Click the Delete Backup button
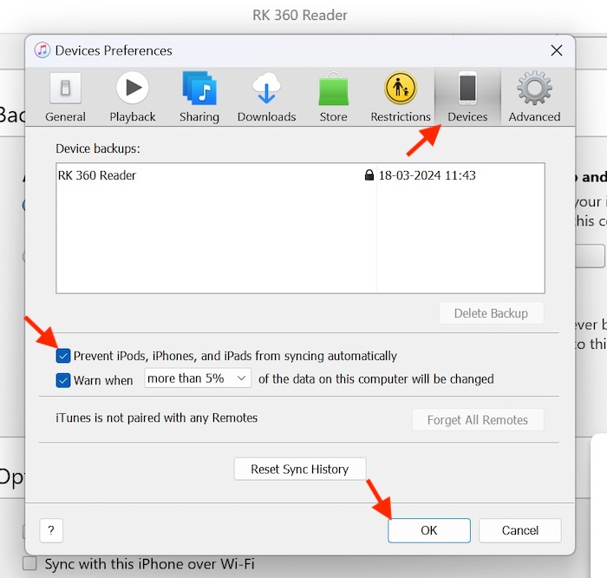This screenshot has height=578, width=607. pyautogui.click(x=491, y=313)
